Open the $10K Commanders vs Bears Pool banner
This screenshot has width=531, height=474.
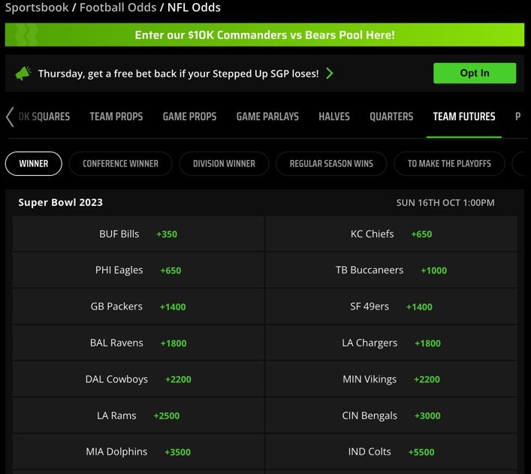tap(264, 35)
